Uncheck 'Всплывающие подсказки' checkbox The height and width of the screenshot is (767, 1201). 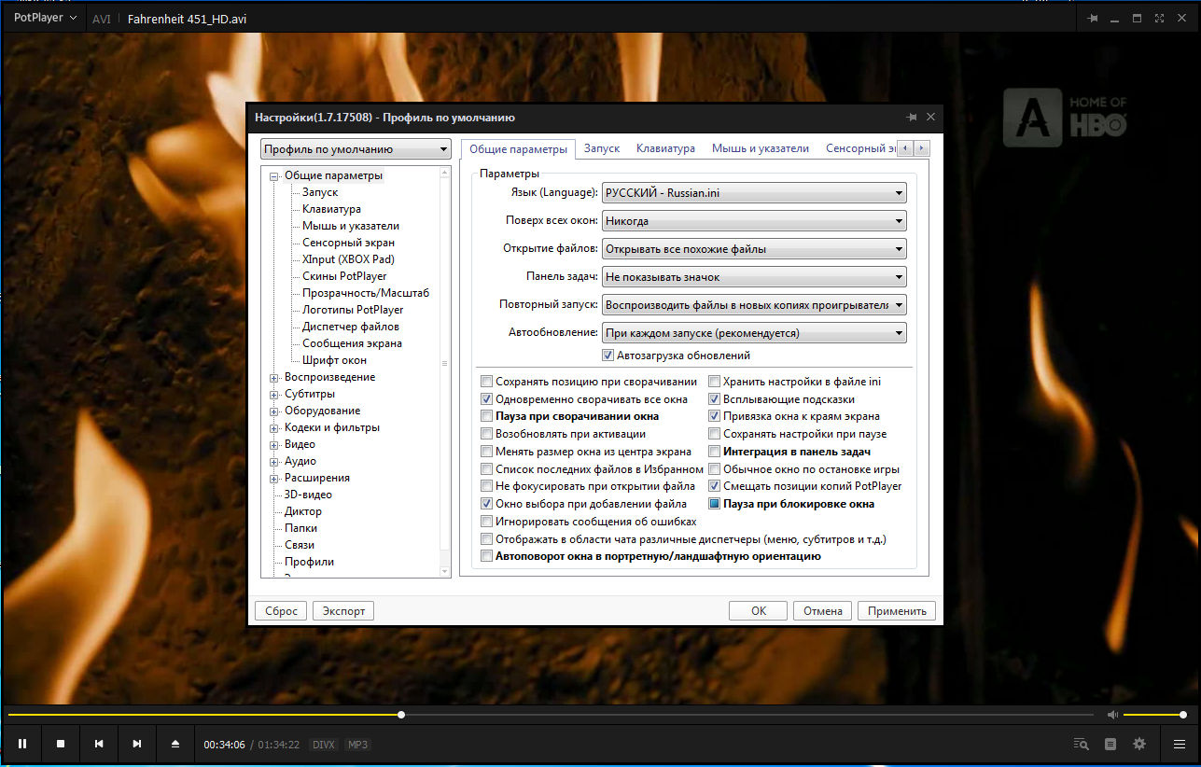click(x=714, y=399)
